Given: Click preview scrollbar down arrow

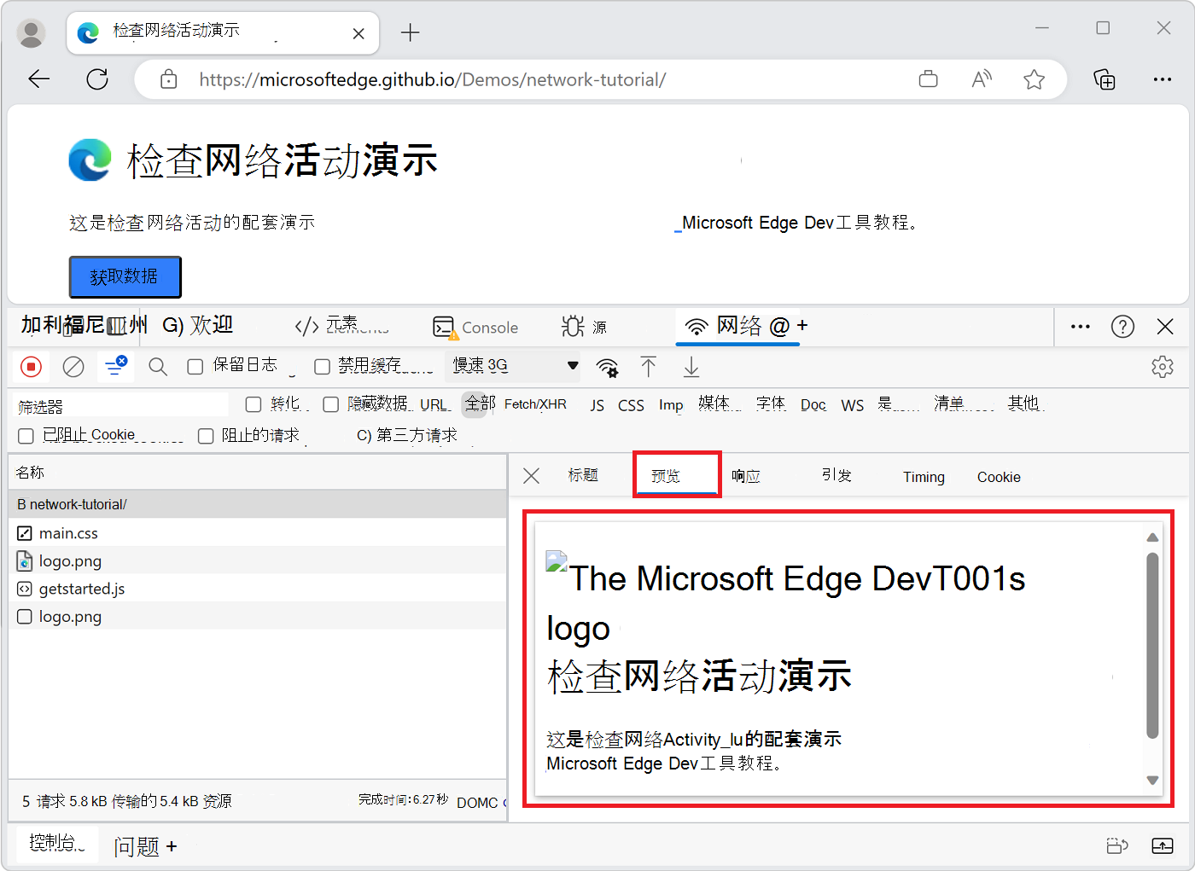Looking at the screenshot, I should (x=1152, y=780).
